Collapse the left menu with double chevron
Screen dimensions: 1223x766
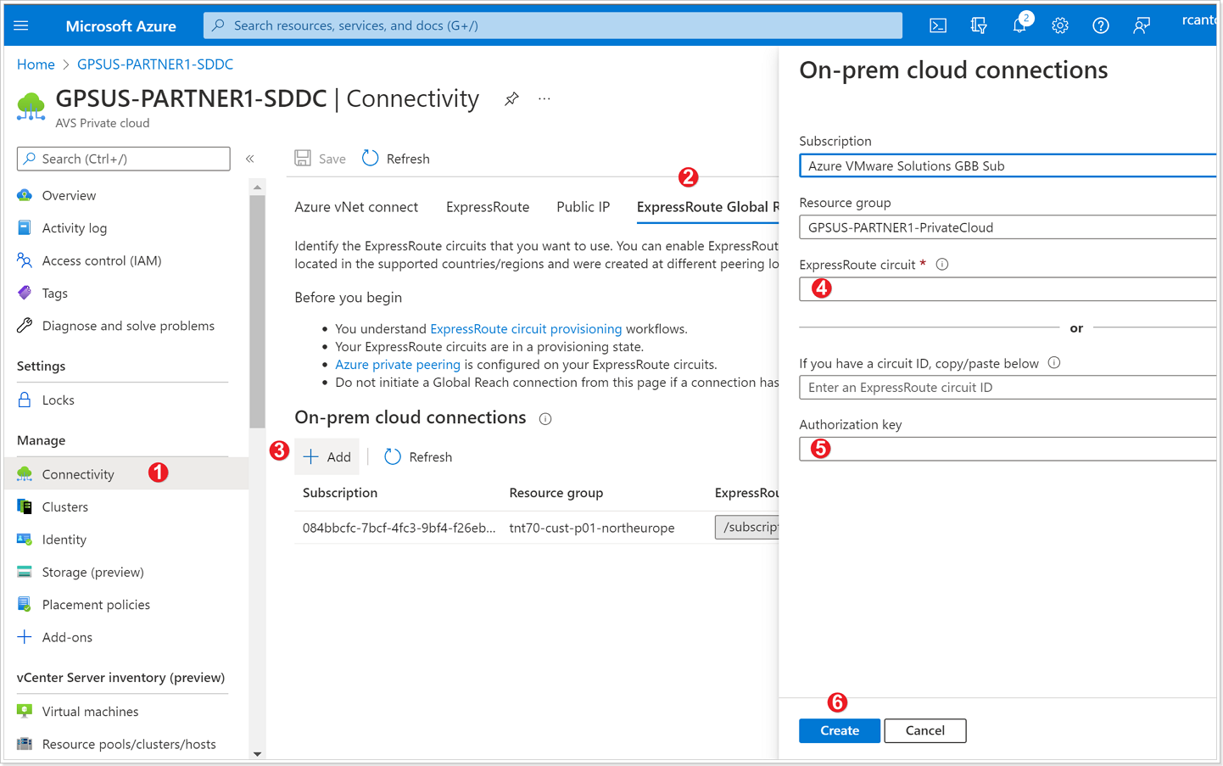250,159
